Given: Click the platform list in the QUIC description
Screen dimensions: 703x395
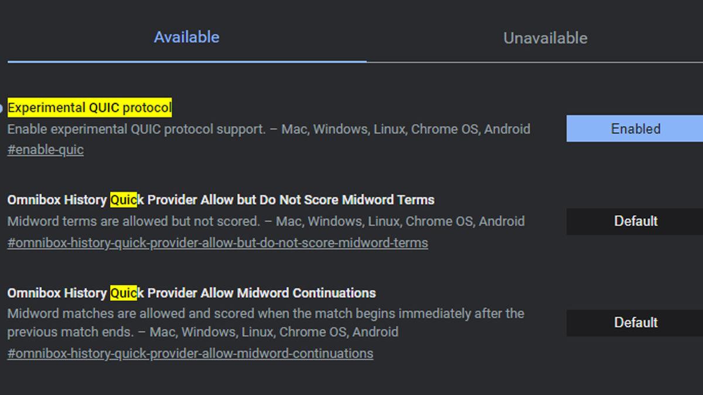Looking at the screenshot, I should 405,129.
